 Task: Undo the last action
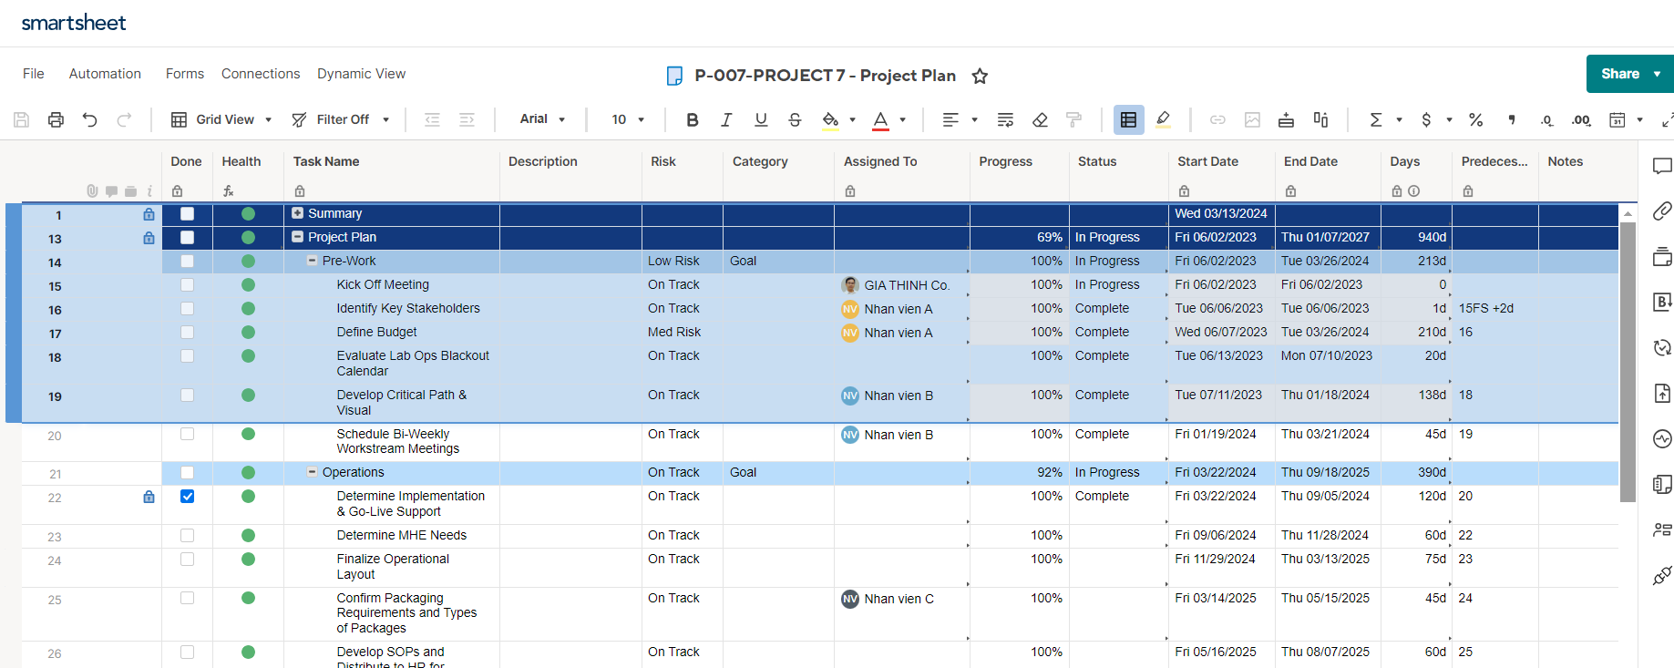click(89, 119)
